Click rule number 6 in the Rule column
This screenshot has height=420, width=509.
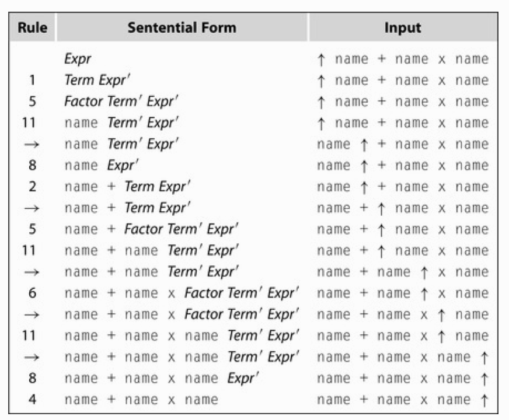33,293
